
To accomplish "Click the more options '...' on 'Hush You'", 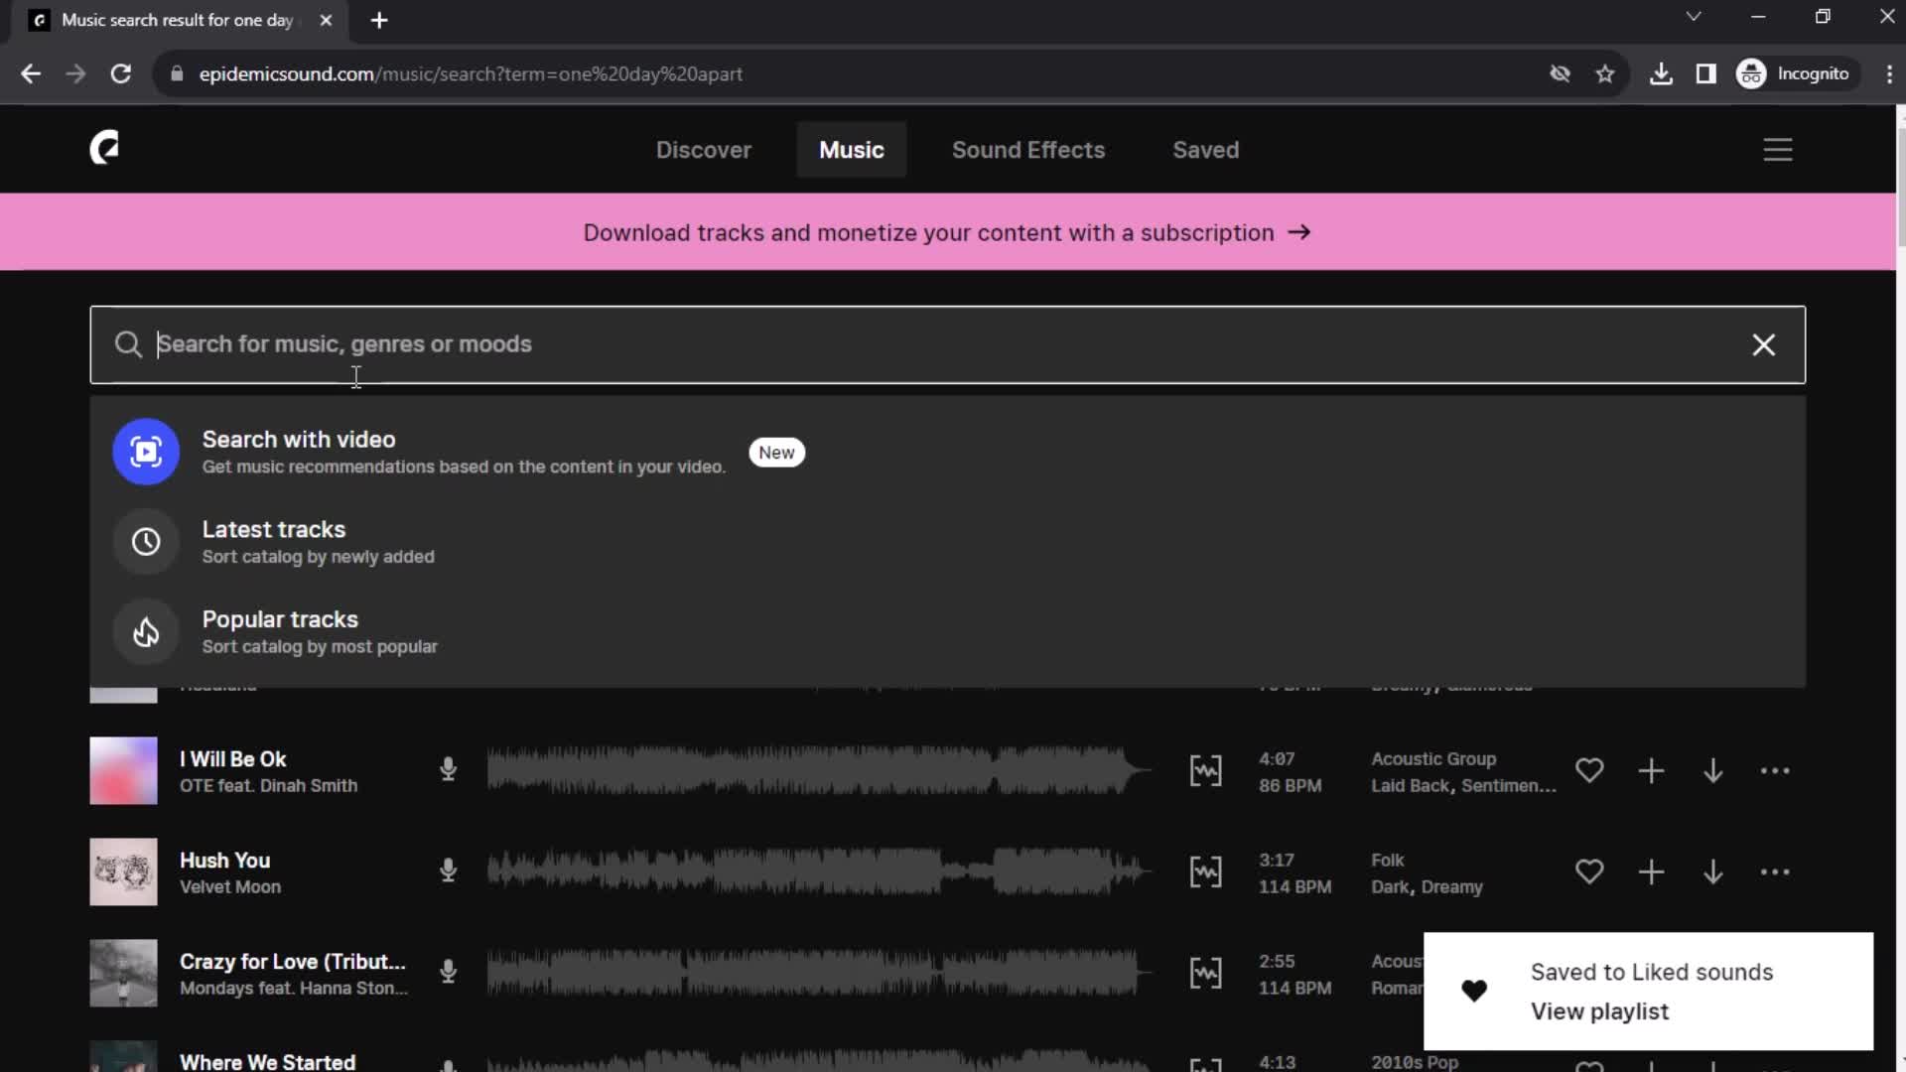I will pos(1775,871).
